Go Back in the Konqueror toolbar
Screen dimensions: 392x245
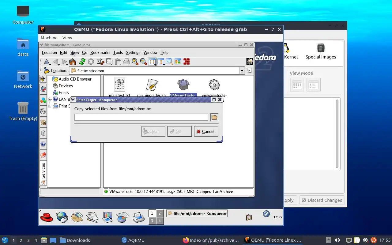click(55, 62)
